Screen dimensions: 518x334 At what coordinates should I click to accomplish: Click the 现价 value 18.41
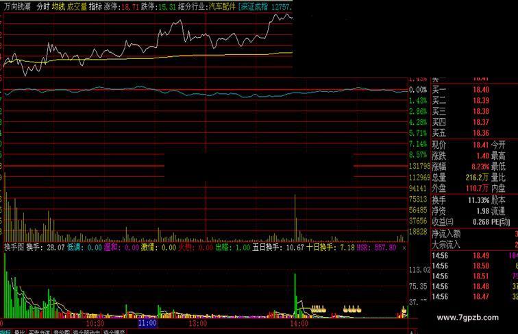(x=481, y=145)
